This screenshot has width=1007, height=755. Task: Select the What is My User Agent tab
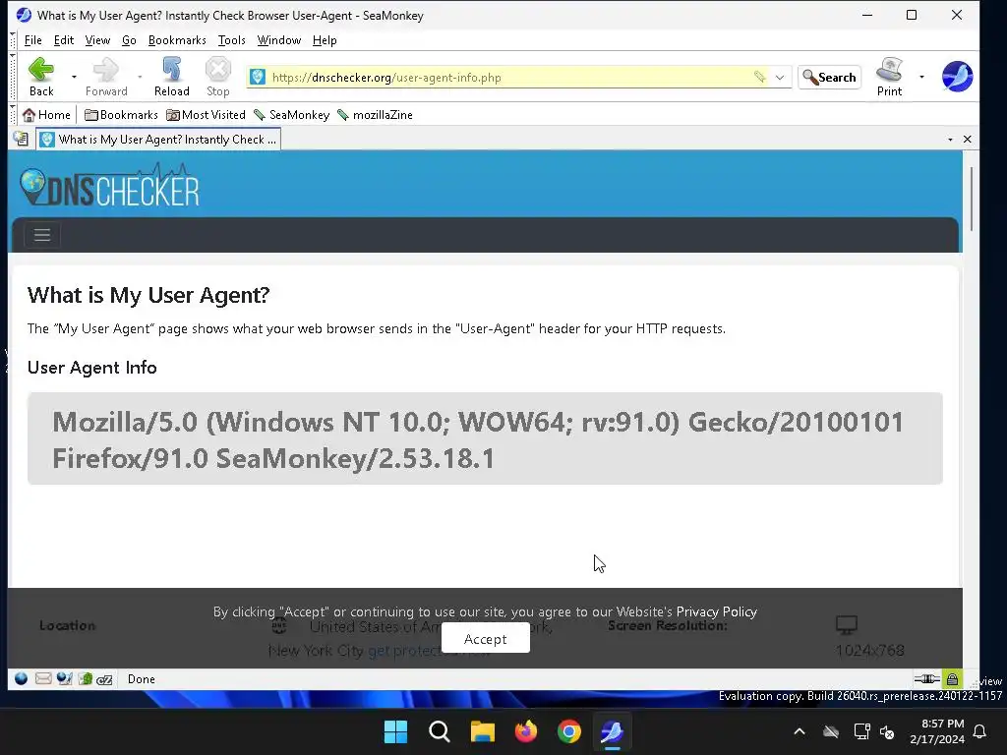click(x=158, y=140)
